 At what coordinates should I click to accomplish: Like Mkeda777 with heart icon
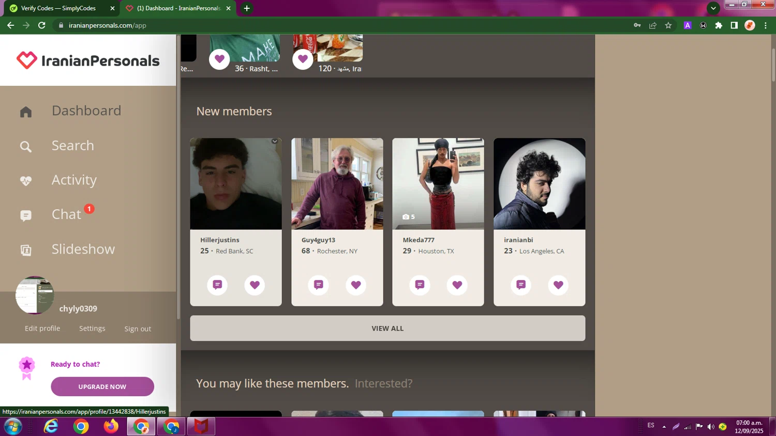point(457,285)
